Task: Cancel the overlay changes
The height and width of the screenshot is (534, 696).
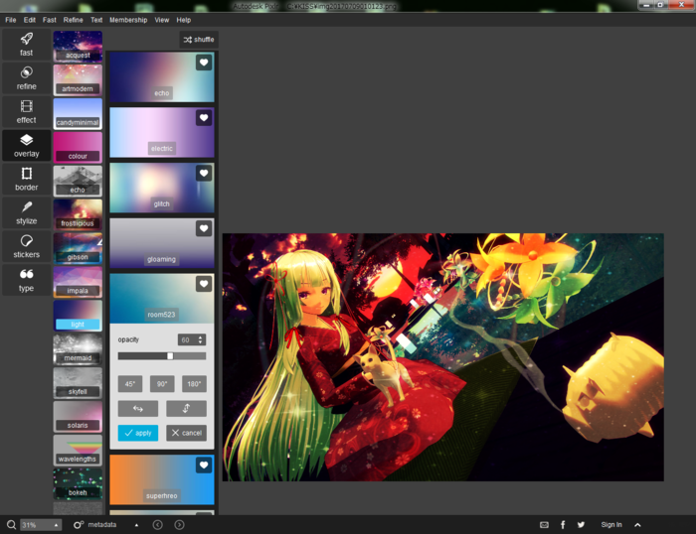Action: click(187, 433)
